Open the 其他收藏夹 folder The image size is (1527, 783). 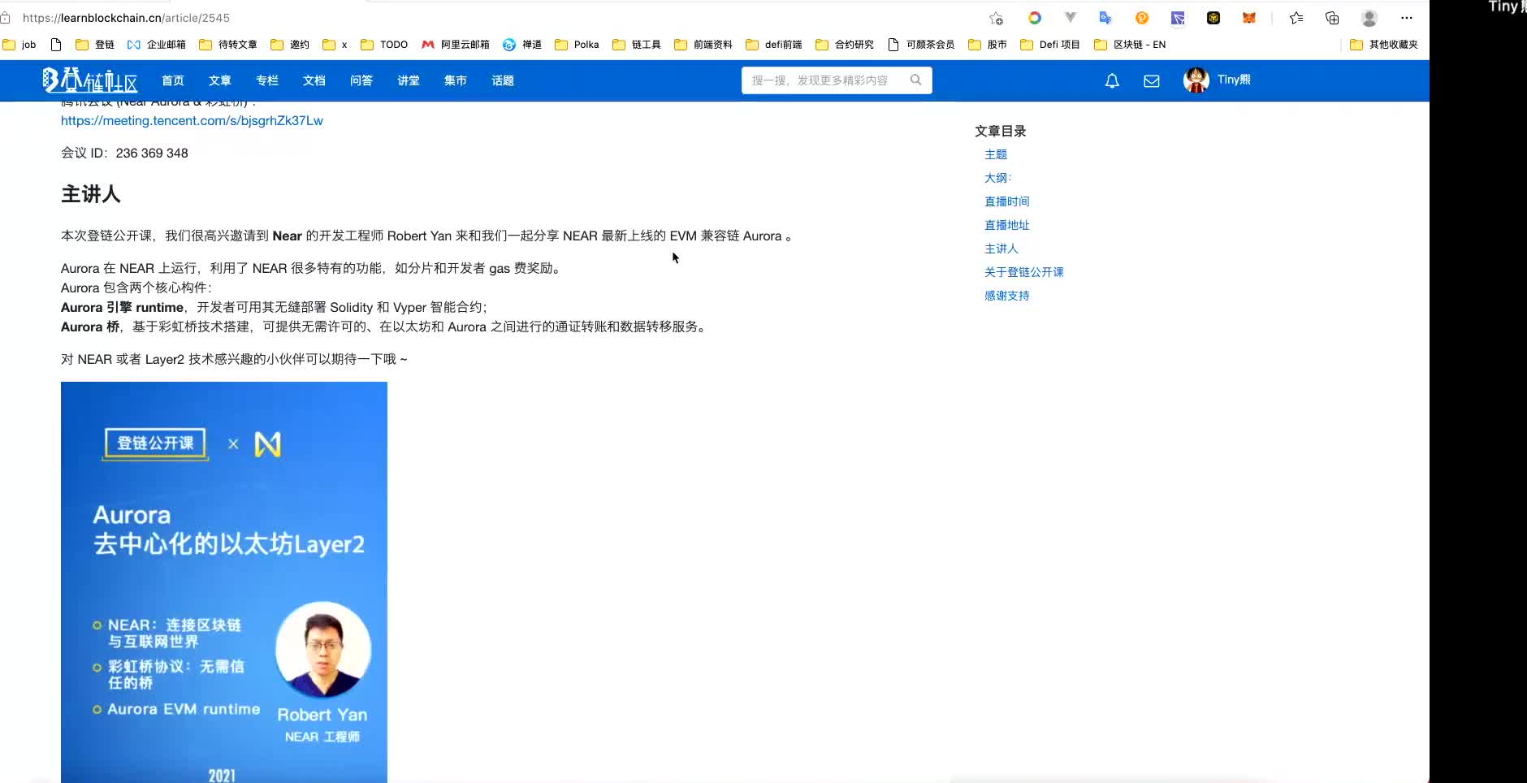1384,45
